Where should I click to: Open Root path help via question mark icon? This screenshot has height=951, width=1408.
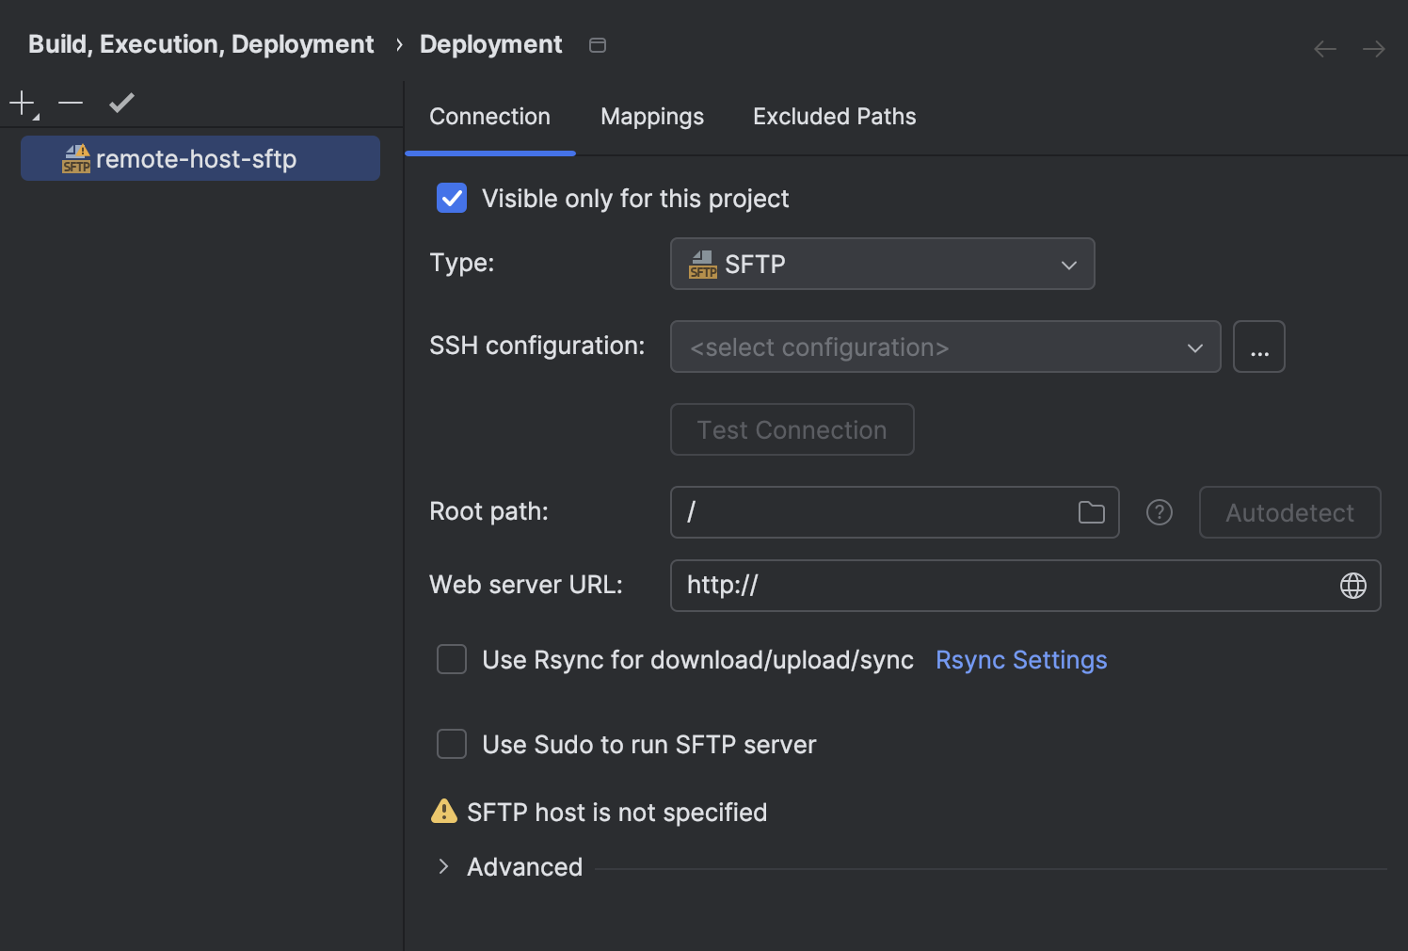pos(1159,512)
